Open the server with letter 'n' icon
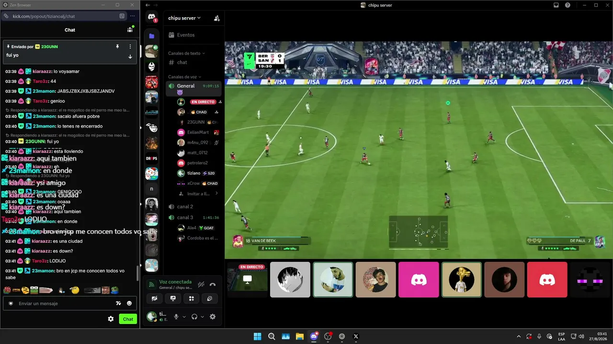The height and width of the screenshot is (344, 613). click(152, 189)
